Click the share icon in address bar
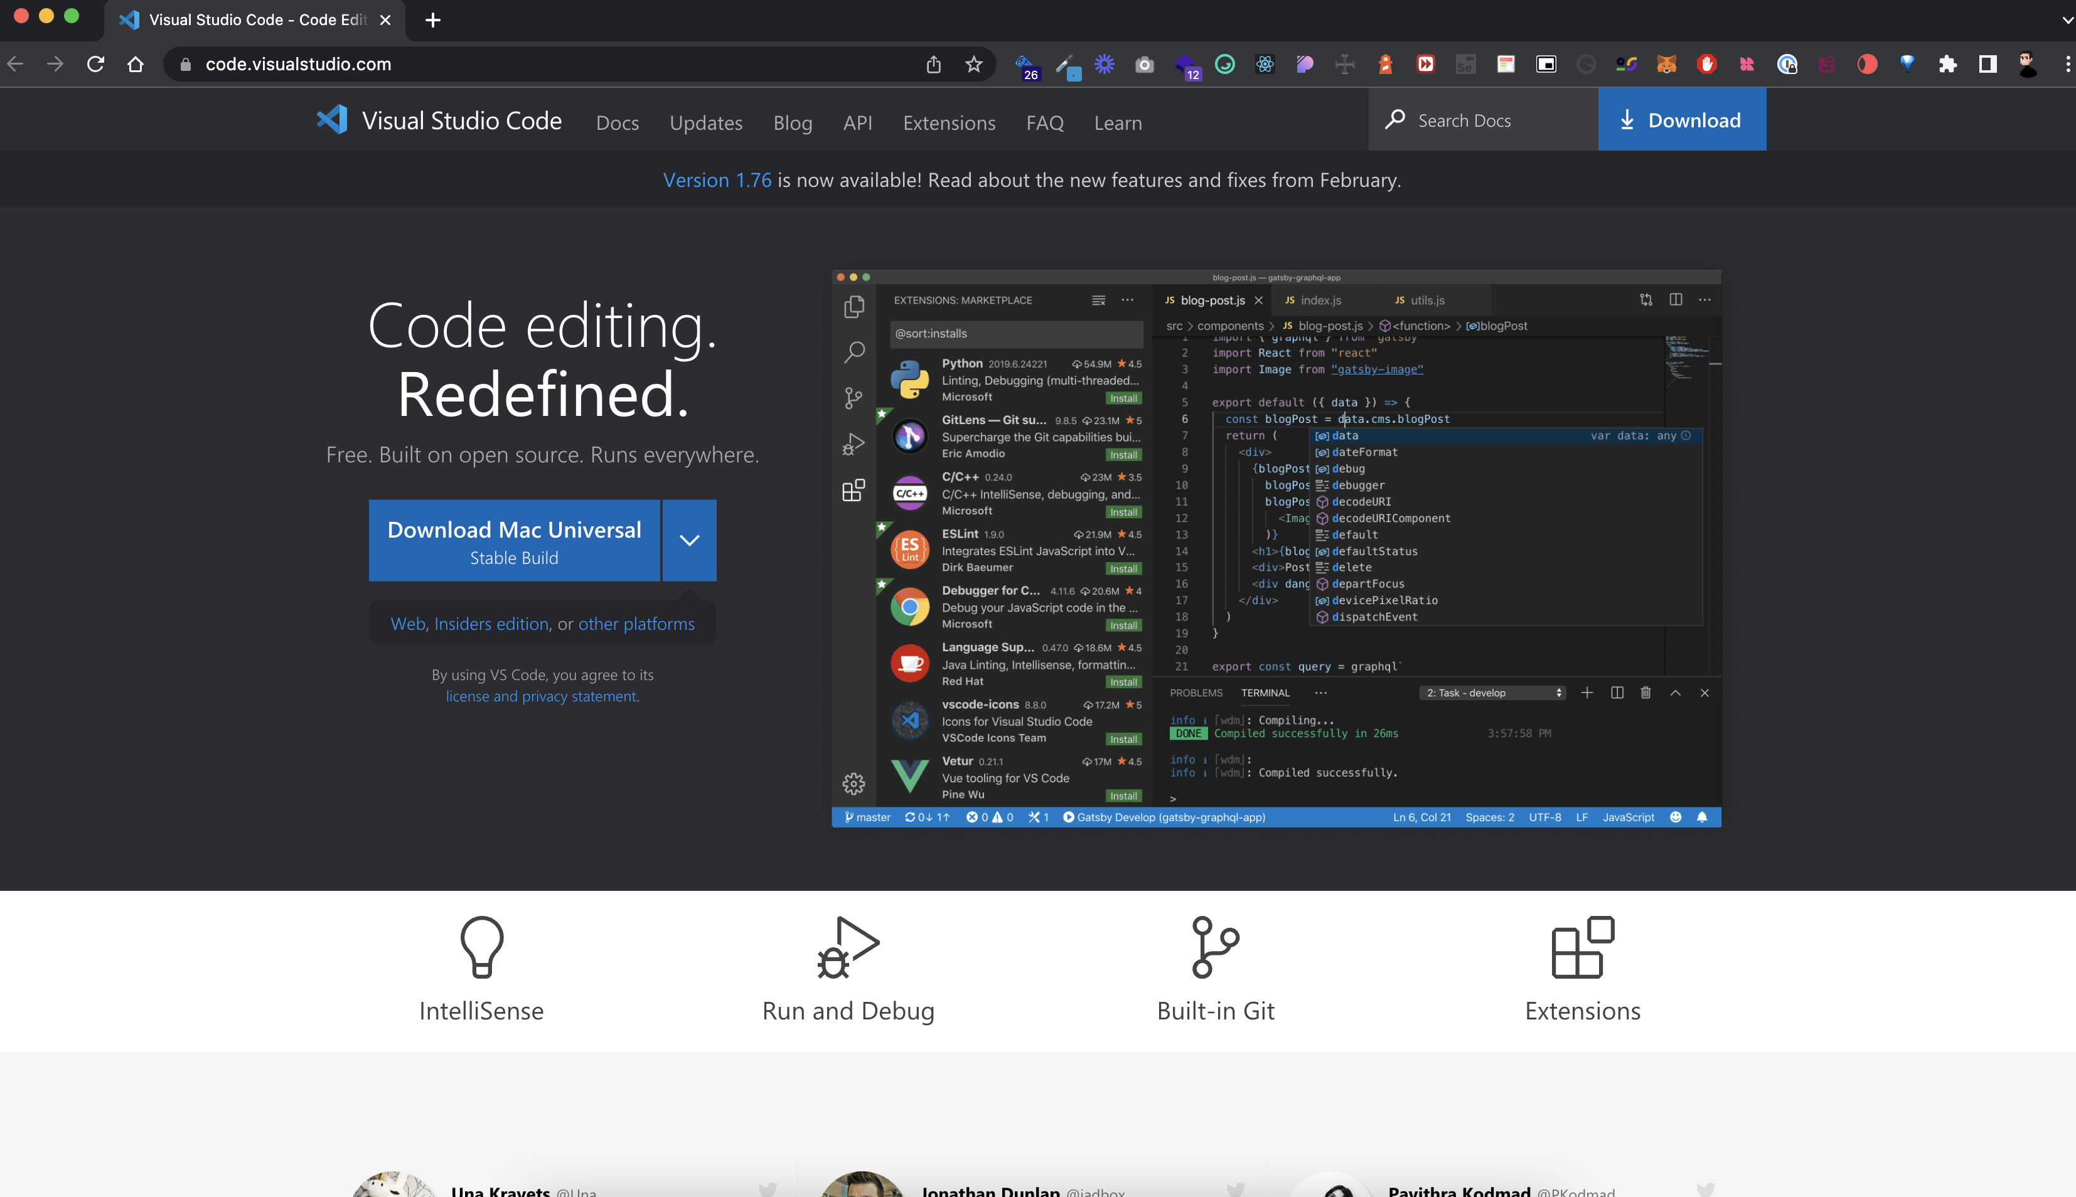2076x1197 pixels. coord(933,64)
